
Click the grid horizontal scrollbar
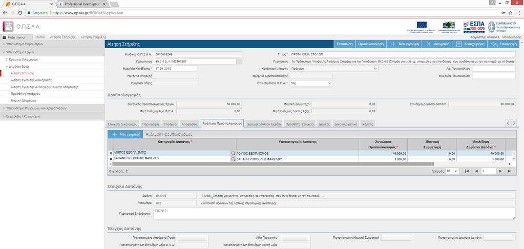(x=274, y=164)
